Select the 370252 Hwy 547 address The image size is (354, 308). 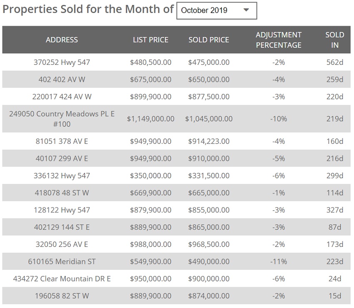pos(62,62)
